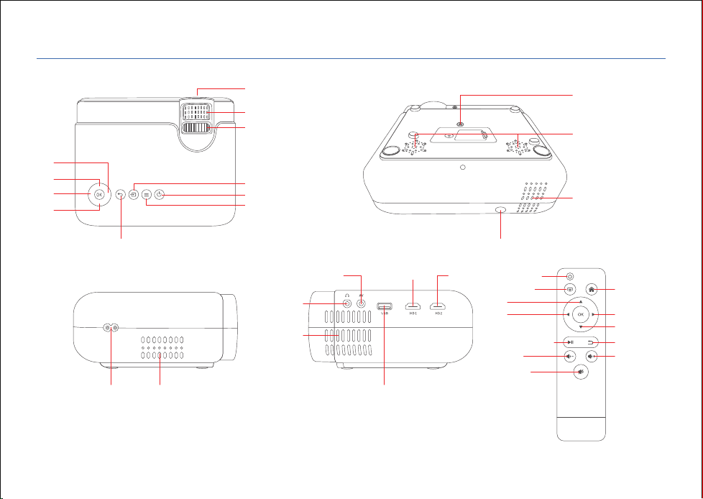Select the OK button on the remote

[581, 315]
